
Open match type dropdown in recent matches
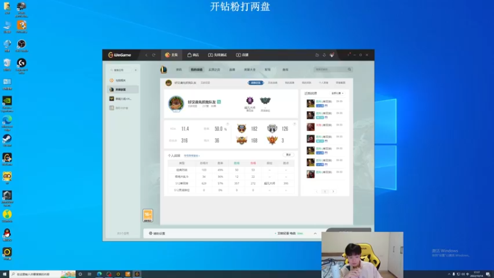(x=337, y=93)
